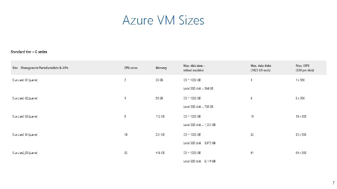Click the '64 x 500' IOPS value

pyautogui.click(x=301, y=153)
